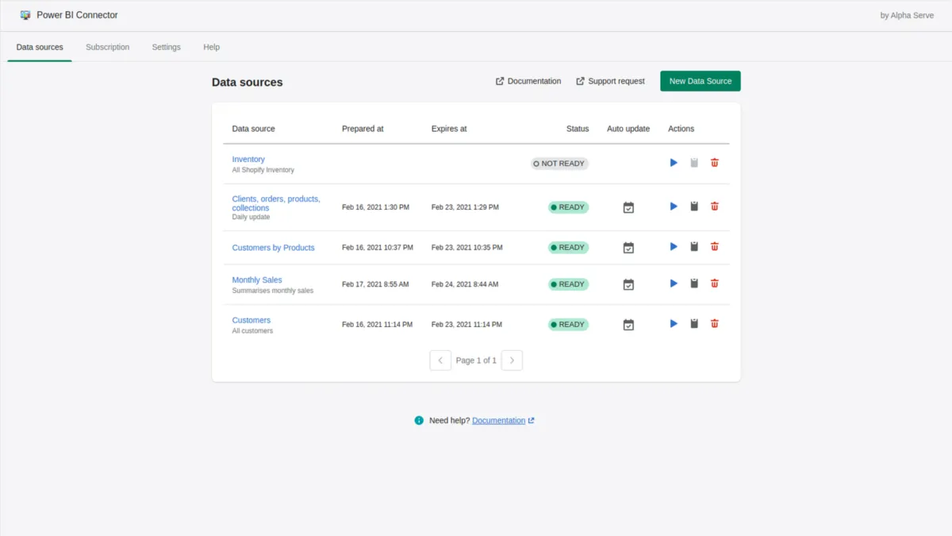Toggle auto update for Monthly Sales
Screen dimensions: 952x536
(628, 284)
